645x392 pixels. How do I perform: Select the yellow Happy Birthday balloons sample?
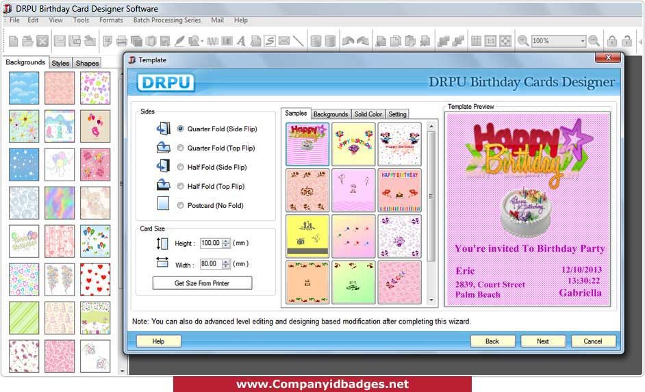353,144
